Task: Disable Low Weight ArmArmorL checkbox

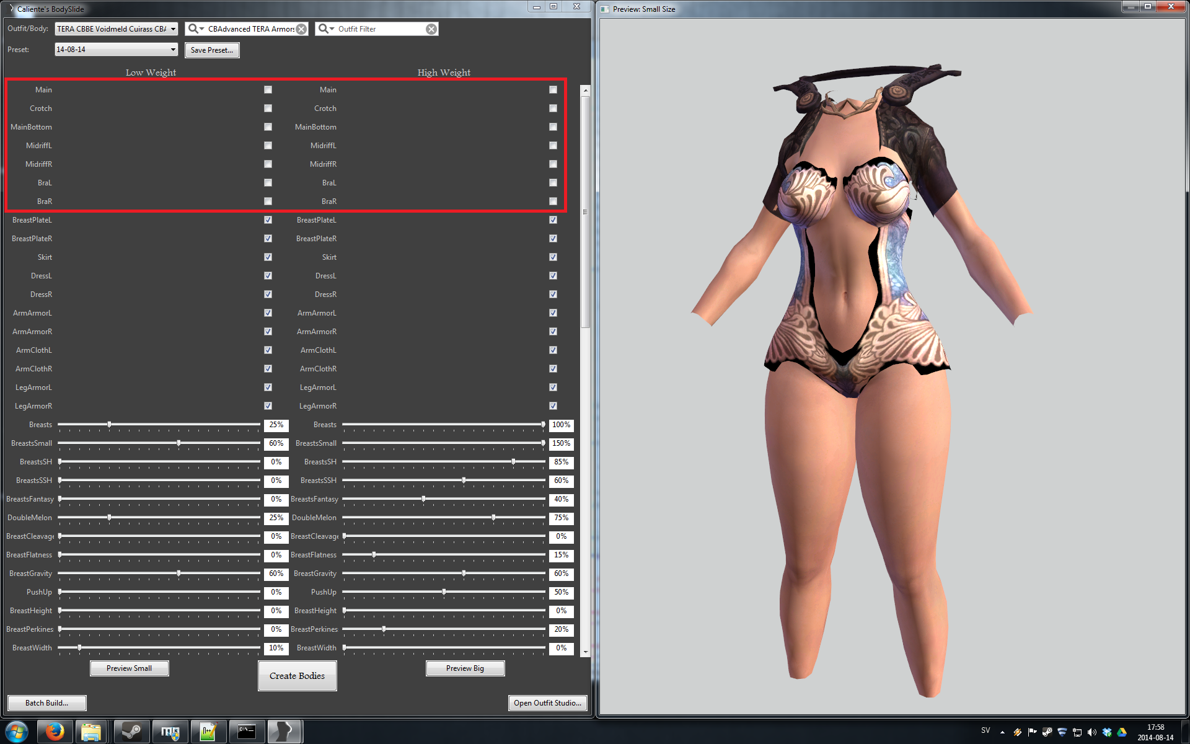Action: 268,313
